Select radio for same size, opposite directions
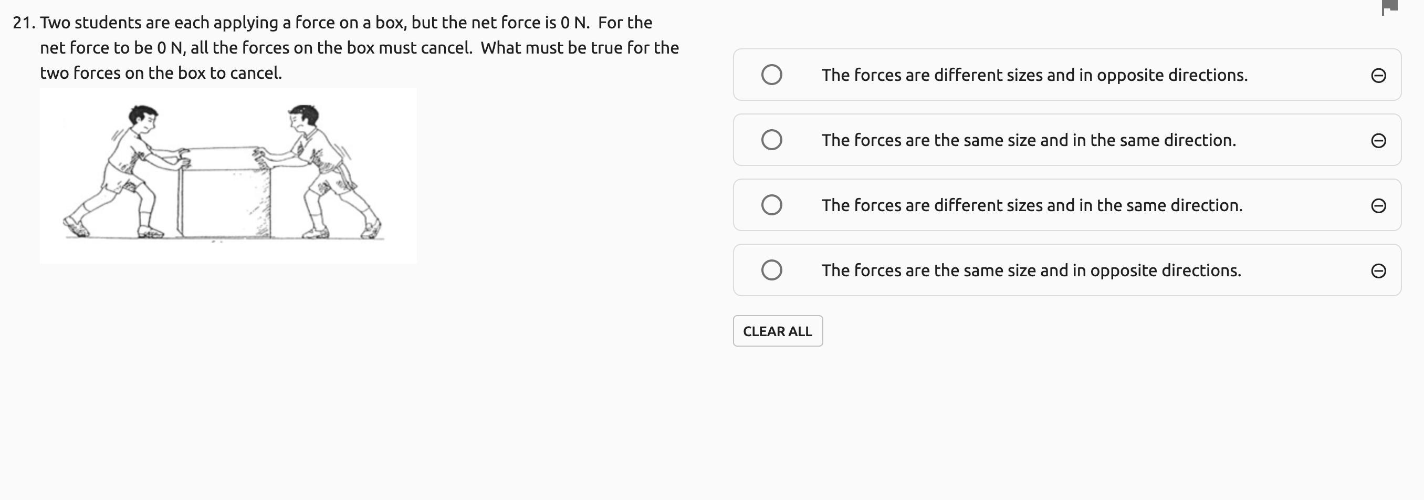1424x500 pixels. [771, 270]
